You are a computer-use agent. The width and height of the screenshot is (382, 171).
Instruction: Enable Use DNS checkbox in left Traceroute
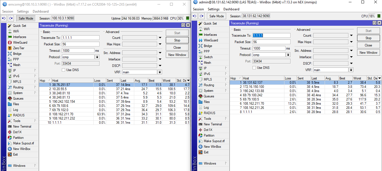point(63,70)
